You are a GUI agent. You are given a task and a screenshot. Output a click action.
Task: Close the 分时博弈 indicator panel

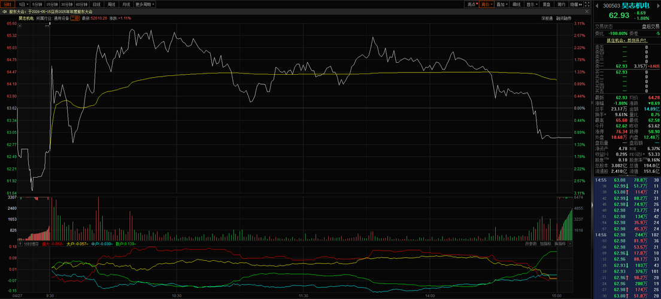pyautogui.click(x=571, y=244)
